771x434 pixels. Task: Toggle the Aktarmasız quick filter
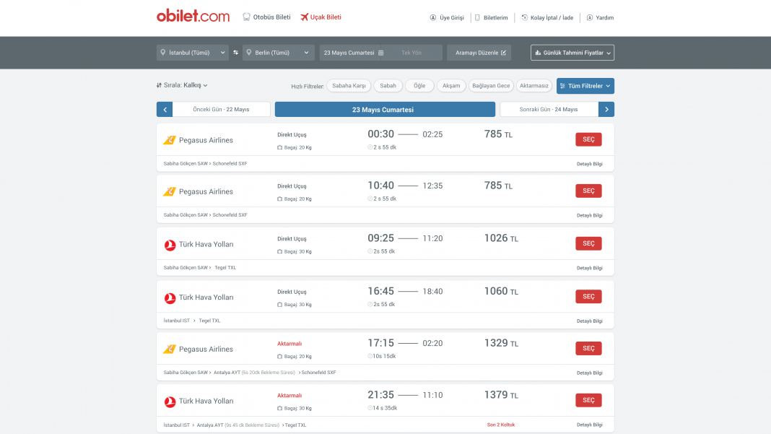point(534,86)
